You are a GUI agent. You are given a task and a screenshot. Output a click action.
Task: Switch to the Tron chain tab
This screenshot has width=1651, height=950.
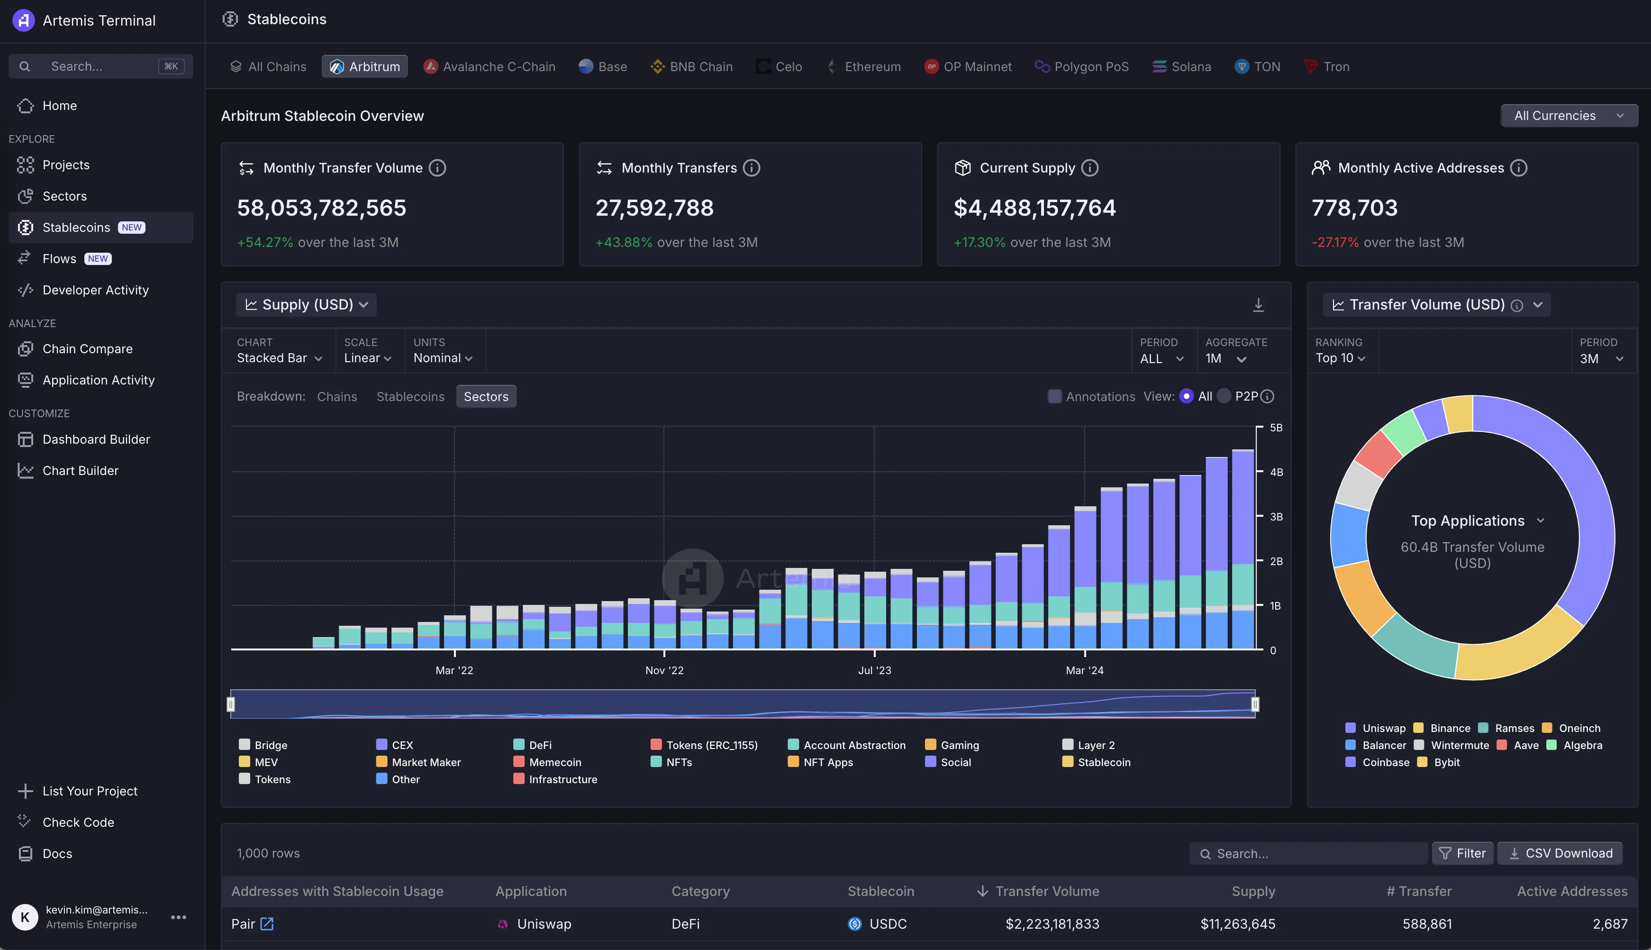point(1326,66)
